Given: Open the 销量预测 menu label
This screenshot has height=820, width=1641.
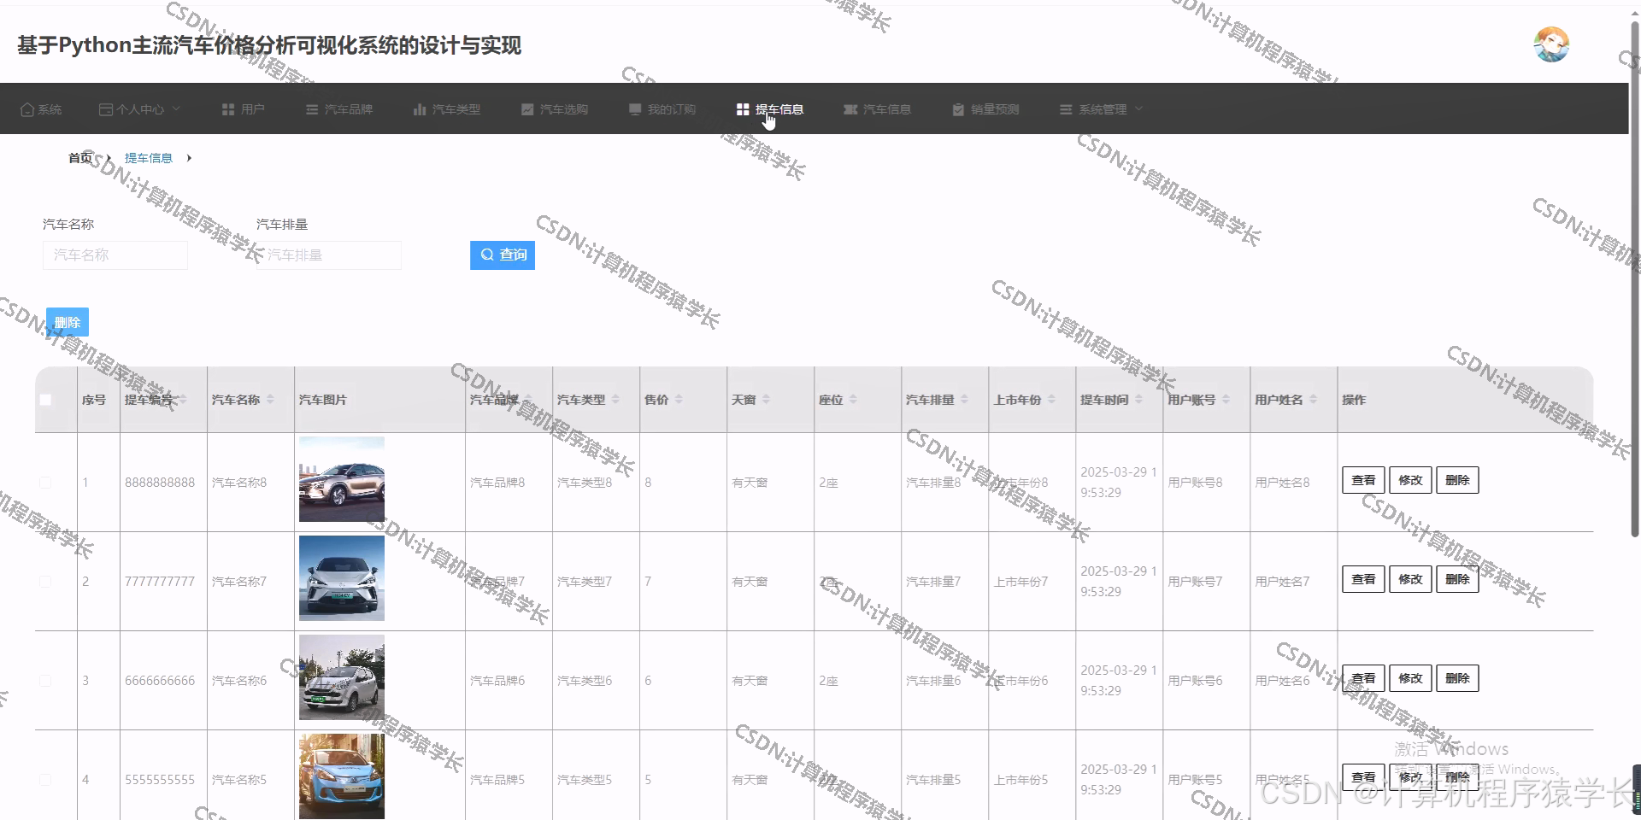Looking at the screenshot, I should coord(994,109).
